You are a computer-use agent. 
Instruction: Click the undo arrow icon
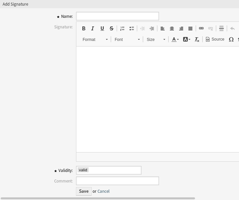point(232,28)
